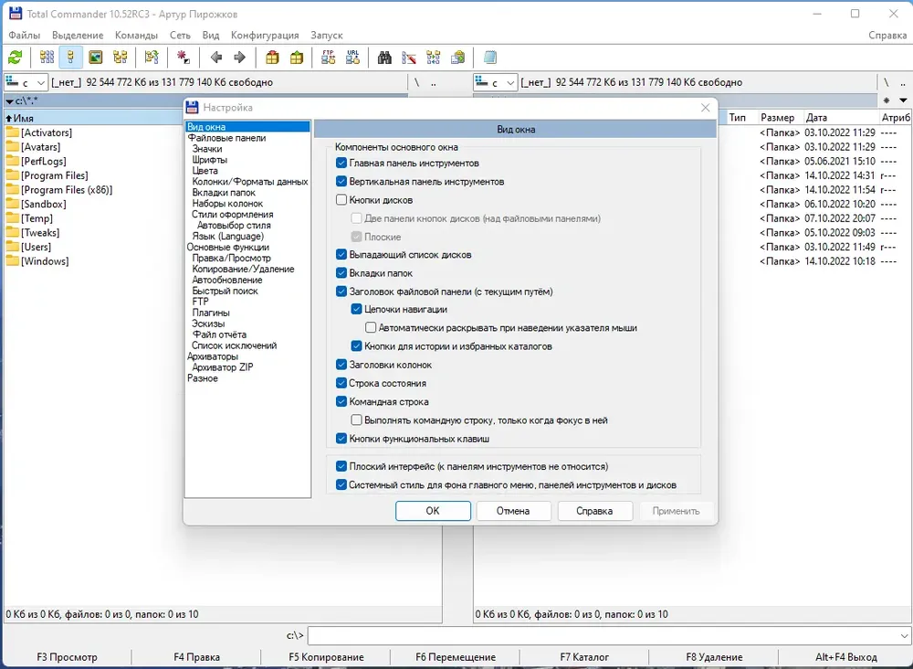Viewport: 913px width, 669px height.
Task: Toggle Кнопки функциональных клавиш checkbox
Action: pos(341,438)
